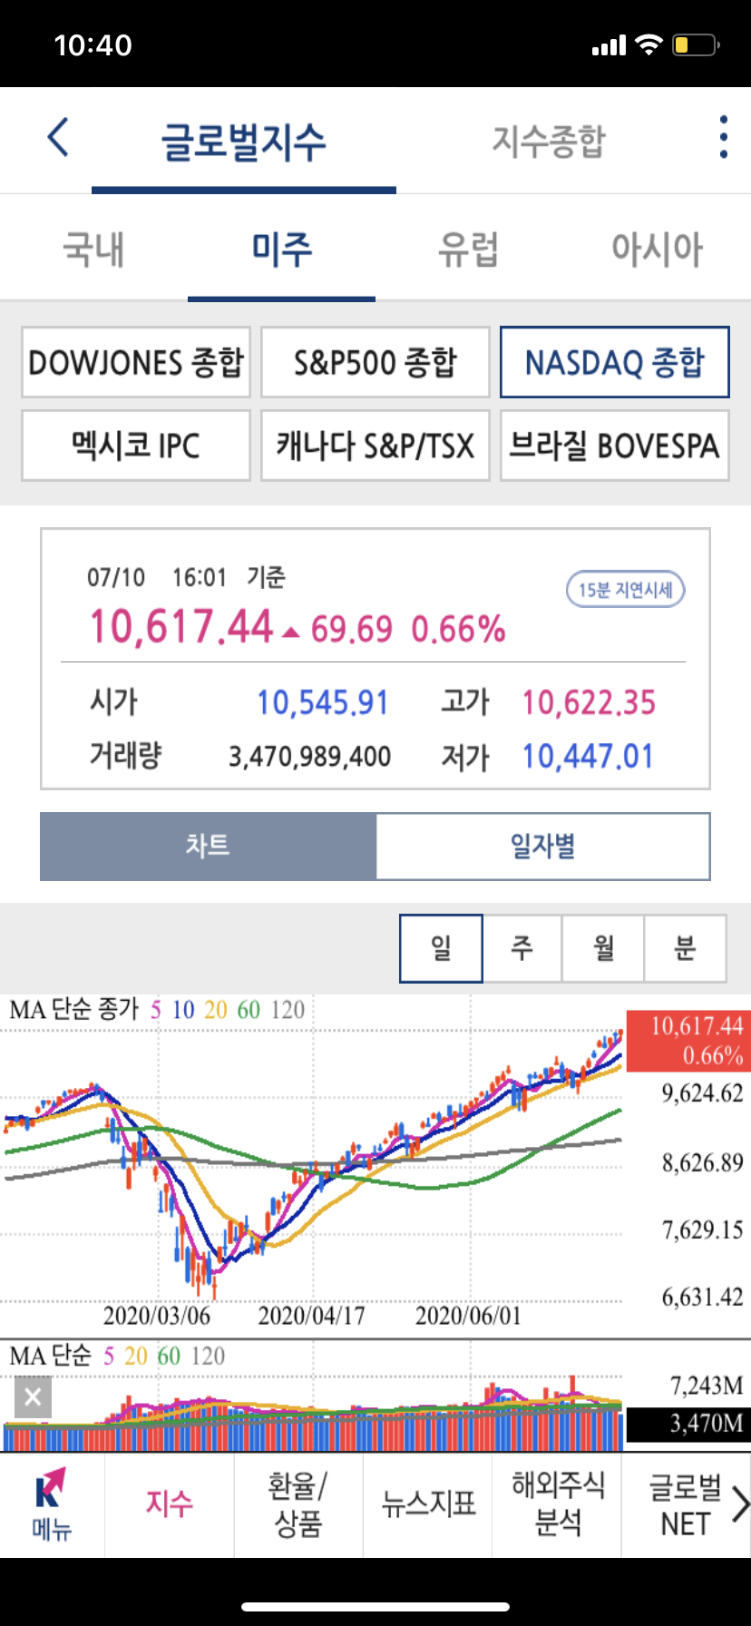Open the three-dot more options menu
751x1626 pixels.
pyautogui.click(x=723, y=137)
